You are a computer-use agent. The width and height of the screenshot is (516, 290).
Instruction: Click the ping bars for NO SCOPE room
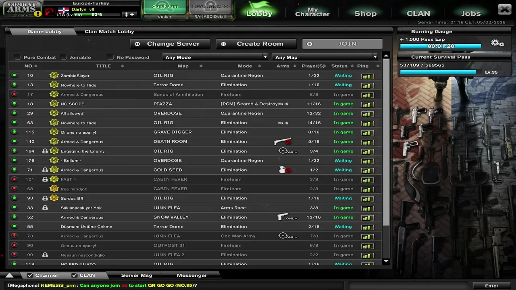(x=367, y=104)
